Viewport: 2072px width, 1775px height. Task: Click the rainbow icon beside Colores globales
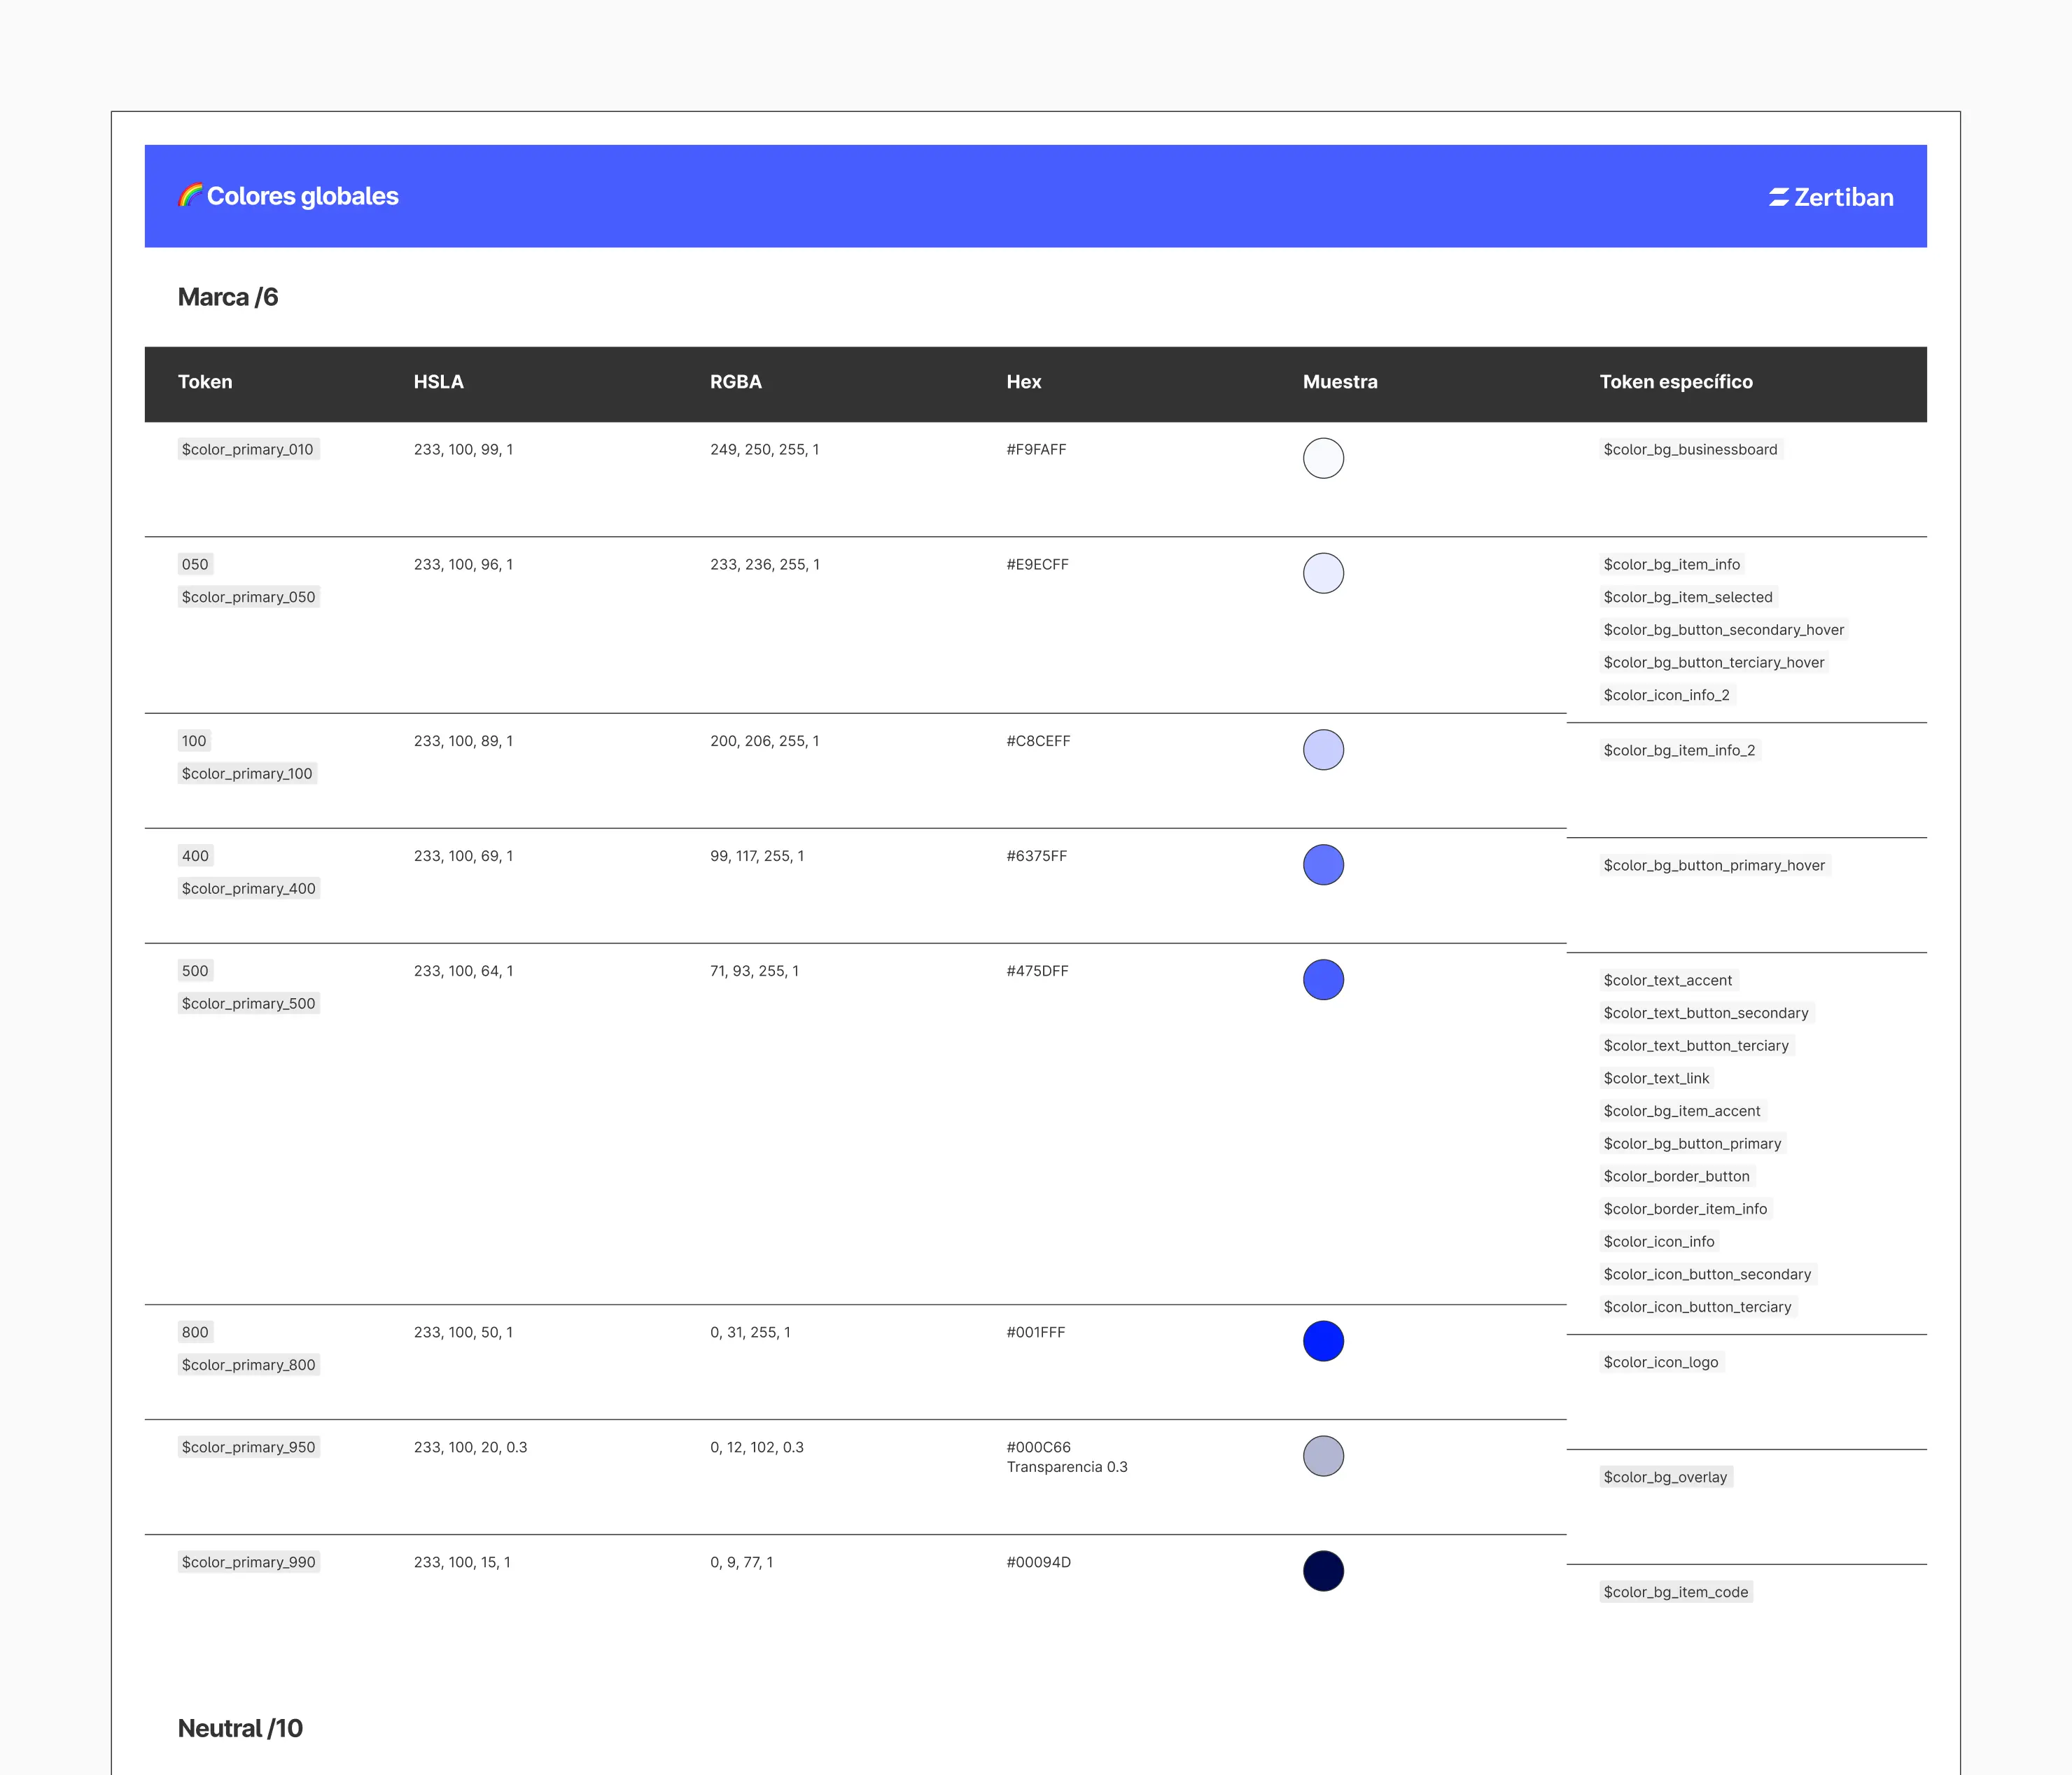(x=190, y=195)
